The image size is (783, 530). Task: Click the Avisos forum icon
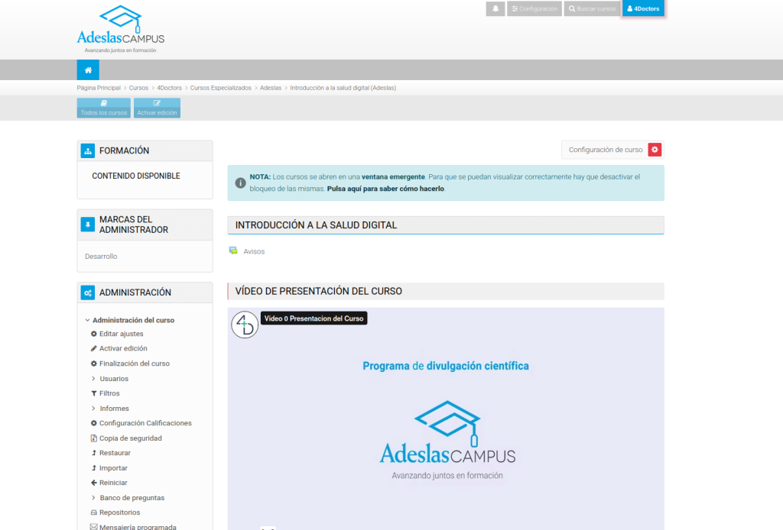pyautogui.click(x=233, y=250)
